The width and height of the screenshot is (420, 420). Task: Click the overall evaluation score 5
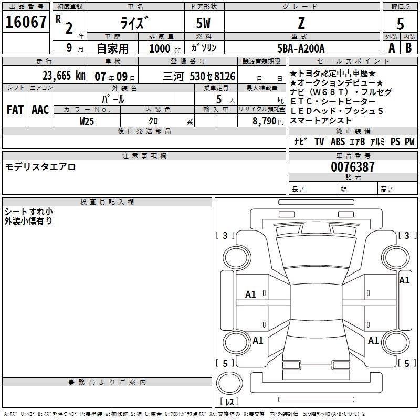click(400, 24)
